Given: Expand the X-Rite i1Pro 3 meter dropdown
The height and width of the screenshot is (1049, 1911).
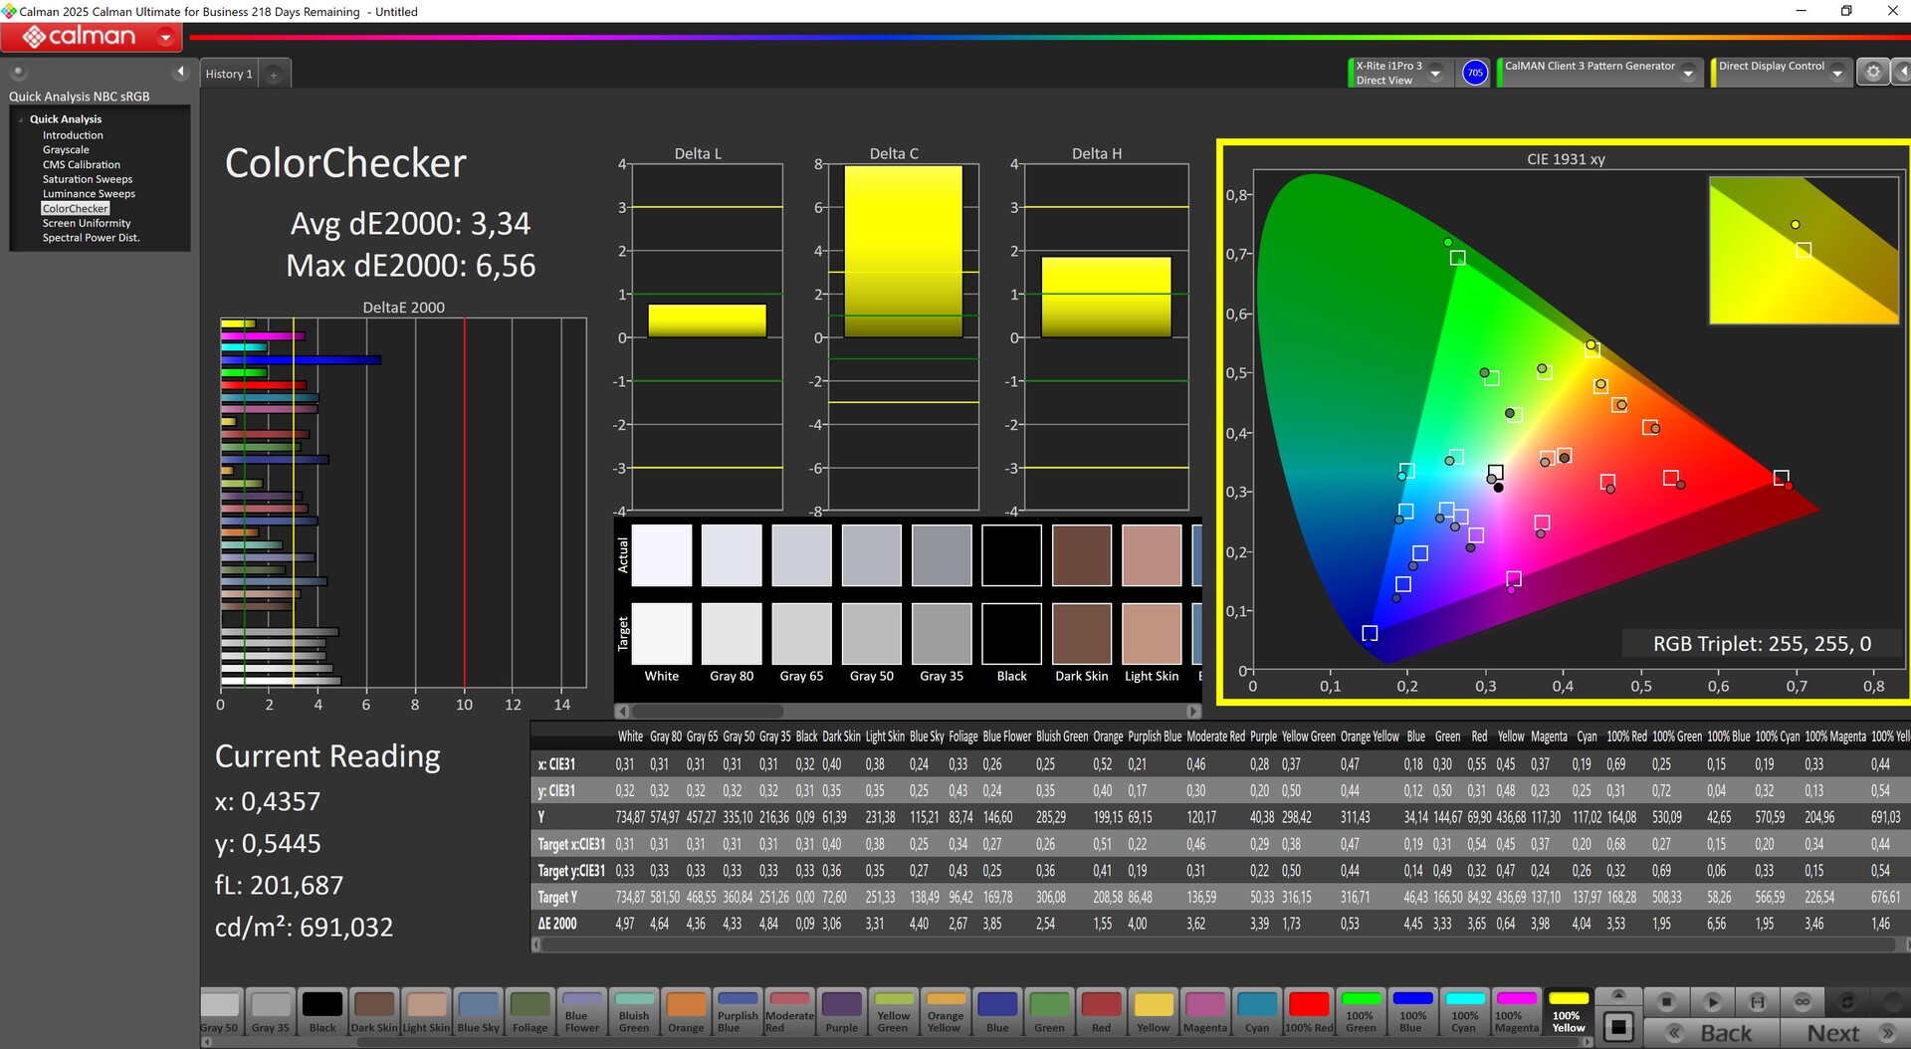Looking at the screenshot, I should [1435, 74].
